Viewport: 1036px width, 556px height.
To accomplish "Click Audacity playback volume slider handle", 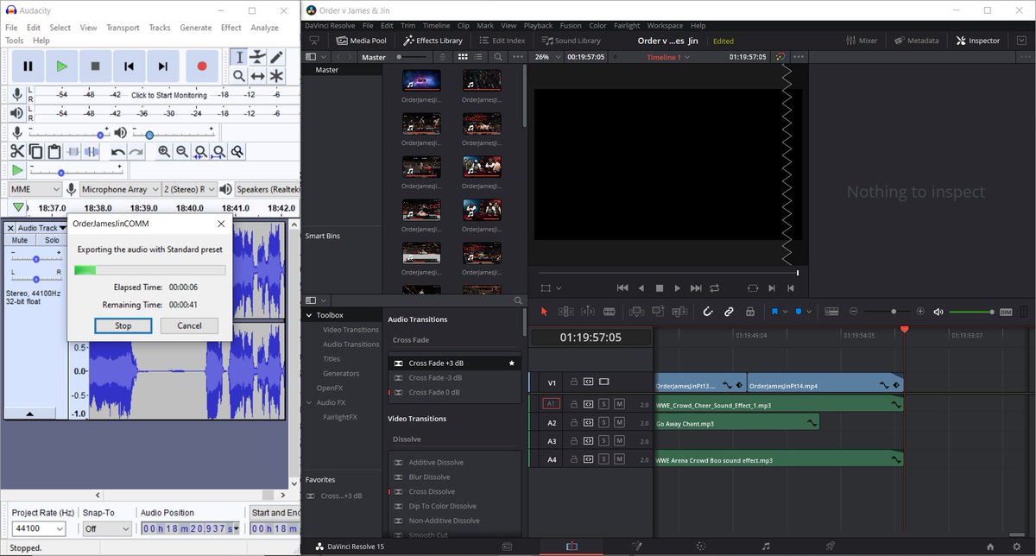I will (x=149, y=135).
